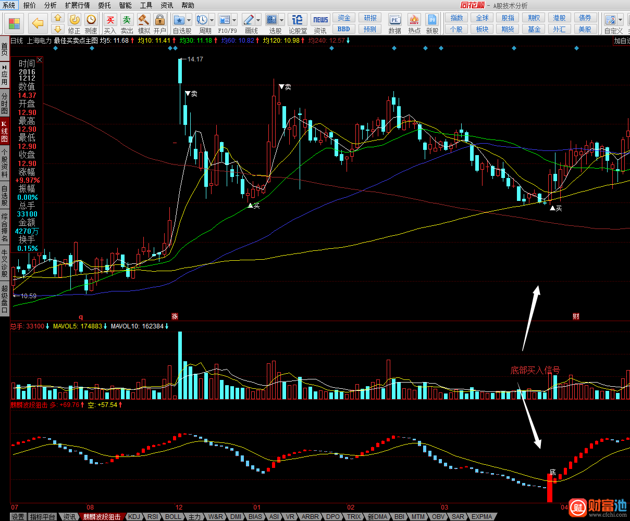Select the RSI indicator tab
The height and width of the screenshot is (521, 630).
[x=153, y=517]
